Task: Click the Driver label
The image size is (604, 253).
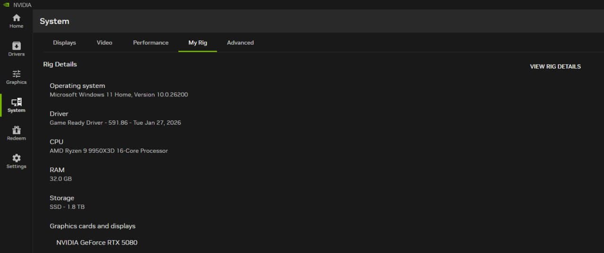Action: (x=59, y=114)
